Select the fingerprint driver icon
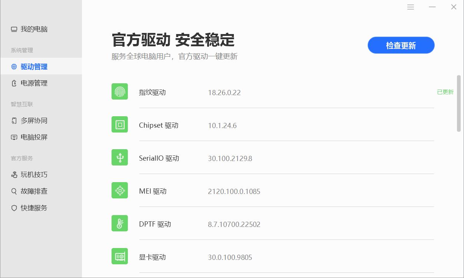 pos(119,91)
